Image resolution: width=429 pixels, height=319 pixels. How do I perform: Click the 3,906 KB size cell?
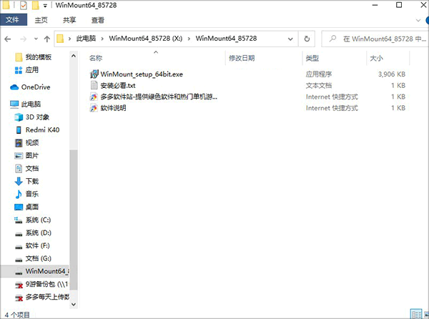click(x=392, y=74)
